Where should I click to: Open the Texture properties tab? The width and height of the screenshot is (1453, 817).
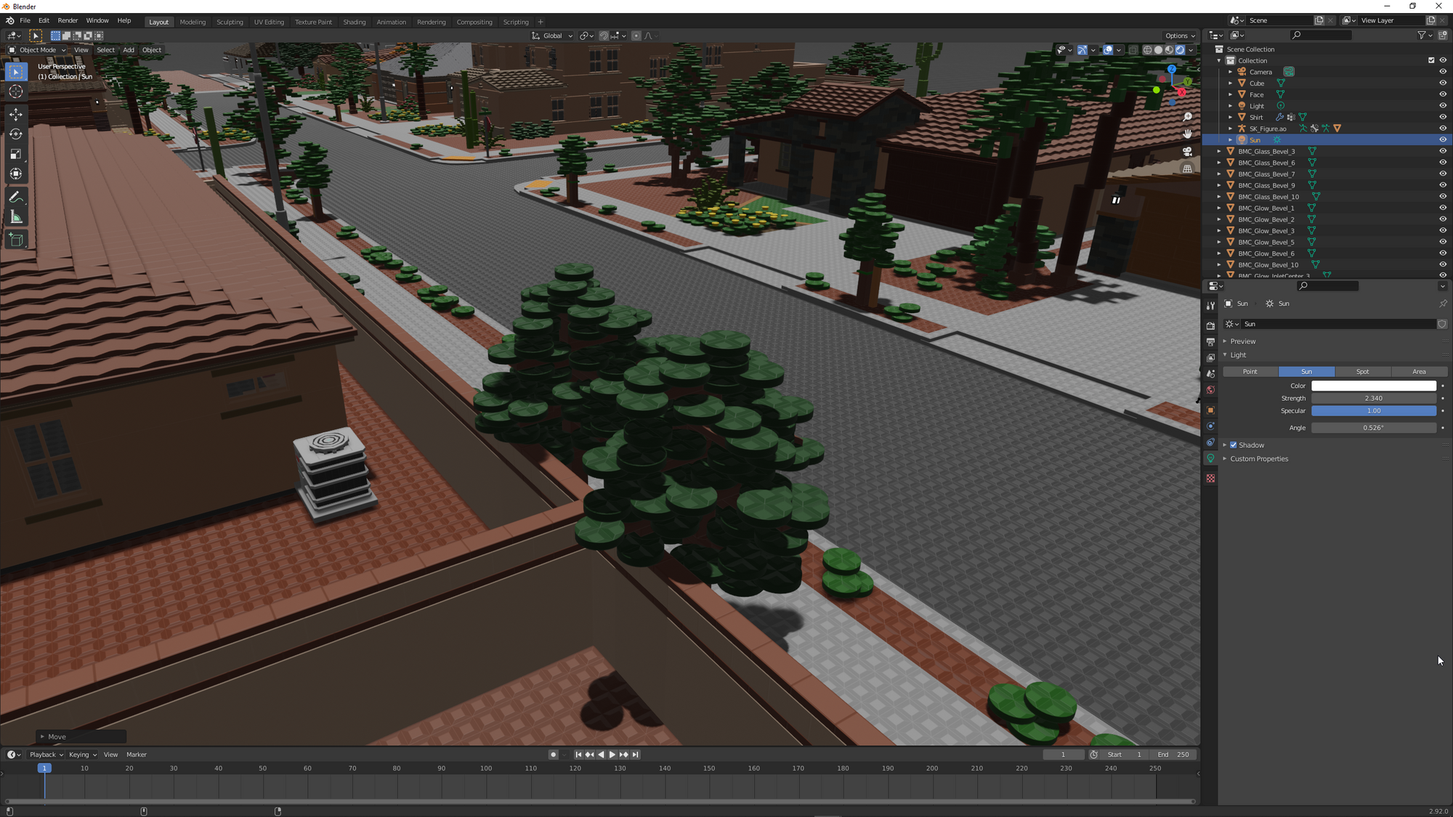tap(1210, 479)
